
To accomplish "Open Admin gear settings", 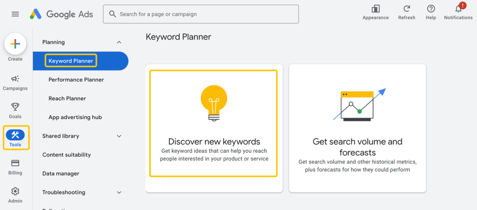I will pos(15,195).
